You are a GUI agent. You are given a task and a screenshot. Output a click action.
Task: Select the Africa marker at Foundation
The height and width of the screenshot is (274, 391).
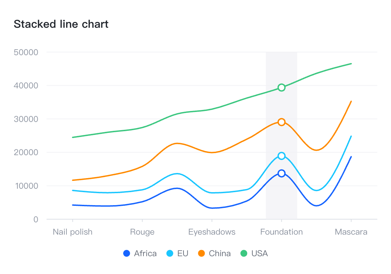tap(281, 173)
